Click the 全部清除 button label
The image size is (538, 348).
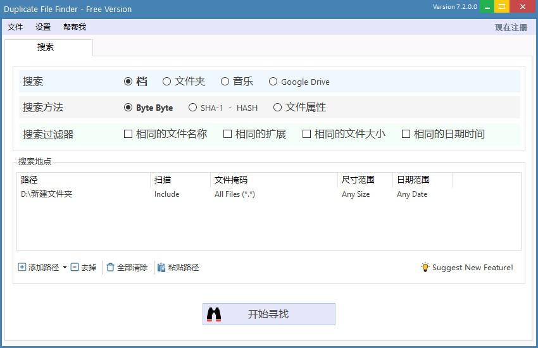pos(132,268)
